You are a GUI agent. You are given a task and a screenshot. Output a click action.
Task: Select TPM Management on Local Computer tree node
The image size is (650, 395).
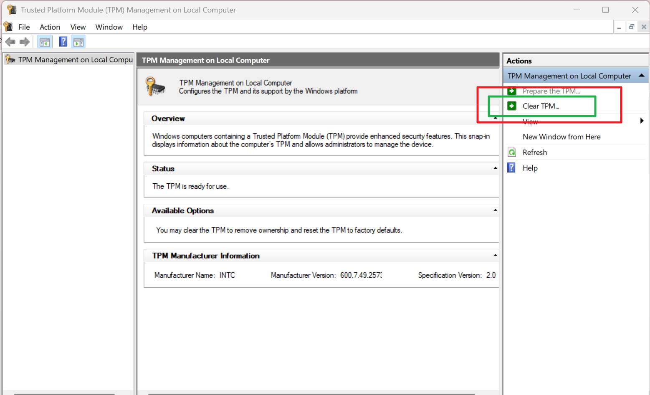coord(75,59)
